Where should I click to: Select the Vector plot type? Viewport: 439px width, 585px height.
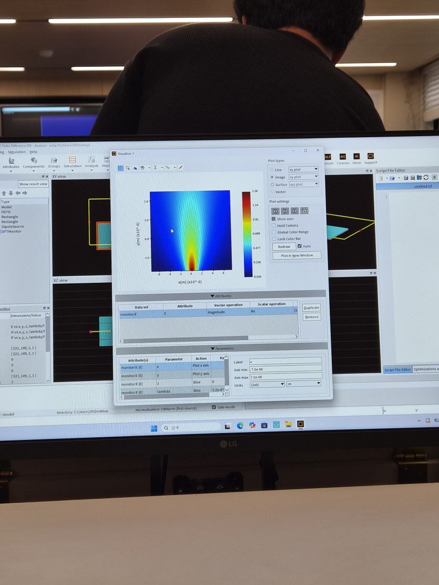point(272,192)
